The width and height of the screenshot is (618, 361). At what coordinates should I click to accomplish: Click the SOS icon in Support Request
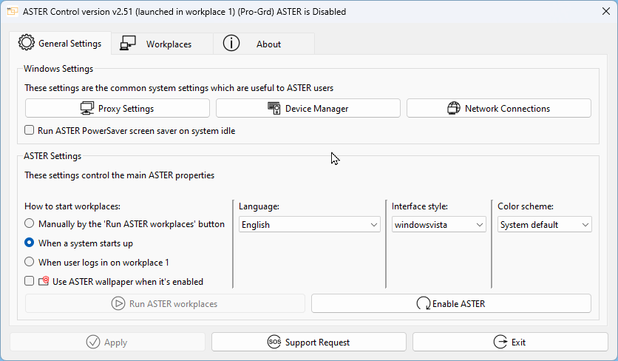click(274, 343)
